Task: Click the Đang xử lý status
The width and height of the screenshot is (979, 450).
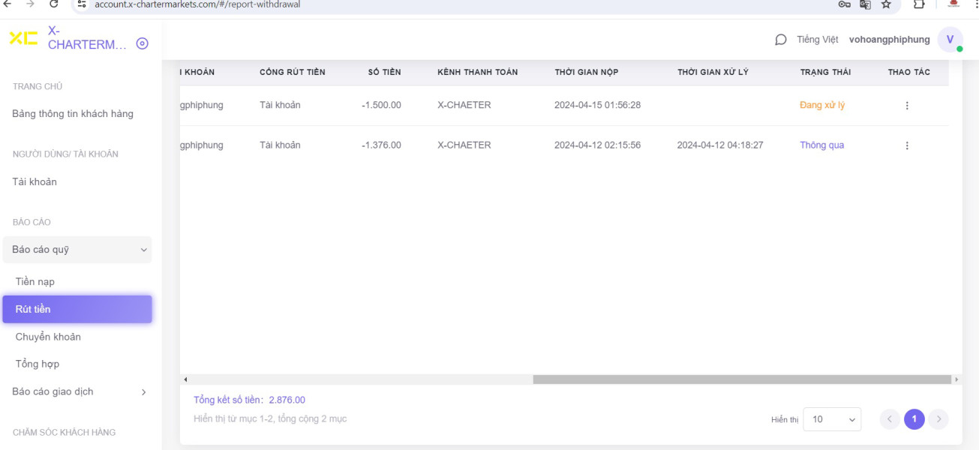Action: (822, 105)
